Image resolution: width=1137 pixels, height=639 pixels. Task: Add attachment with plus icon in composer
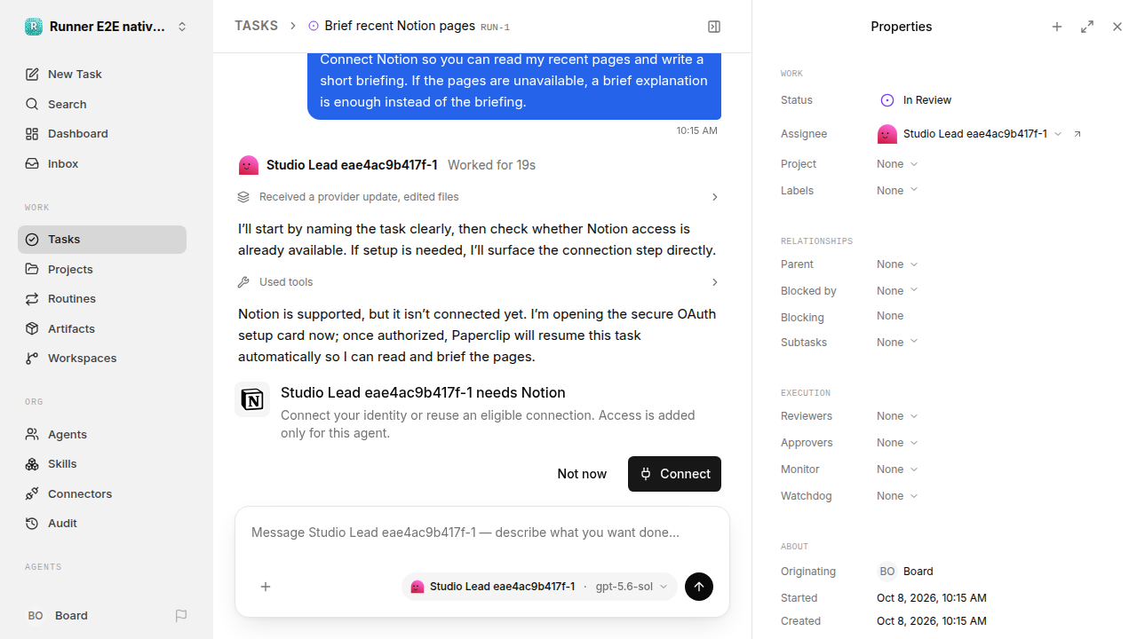266,587
